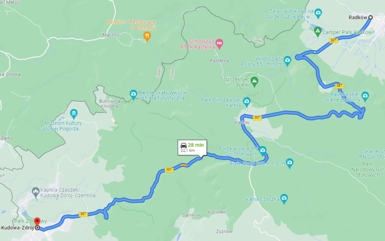Screen dimensions: 385x241
Task: Select the Fort Karola camera marker
Action: click(x=263, y=150)
